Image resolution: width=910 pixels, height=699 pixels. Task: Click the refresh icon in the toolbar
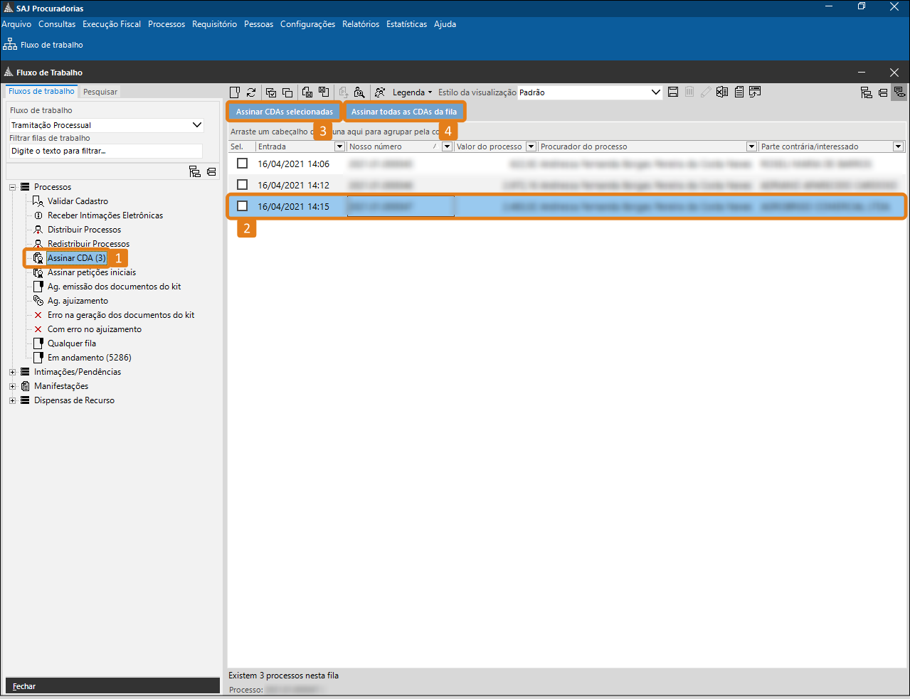click(251, 92)
